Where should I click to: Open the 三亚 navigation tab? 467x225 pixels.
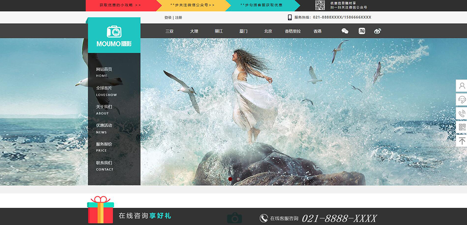169,31
